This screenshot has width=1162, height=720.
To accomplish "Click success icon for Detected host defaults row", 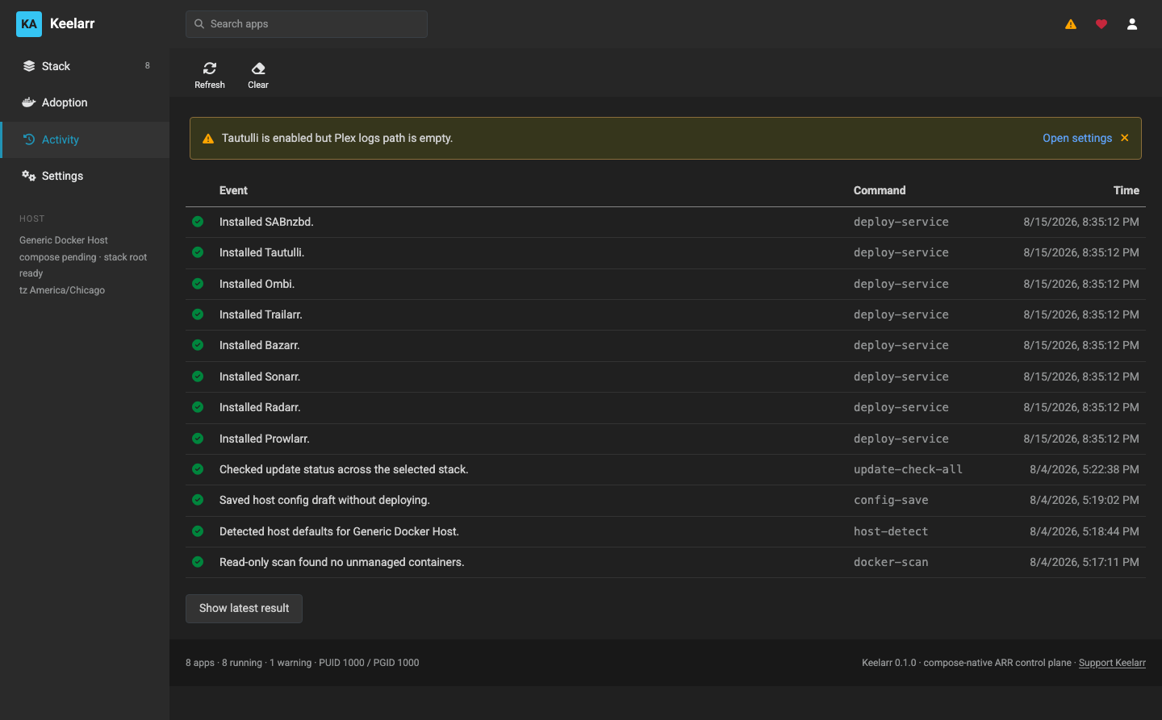I will coord(198,531).
